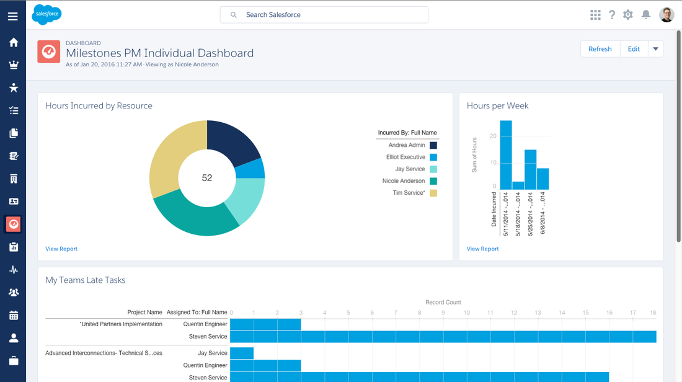The height and width of the screenshot is (382, 682).
Task: Click the 52 total in donut center
Action: pos(207,178)
